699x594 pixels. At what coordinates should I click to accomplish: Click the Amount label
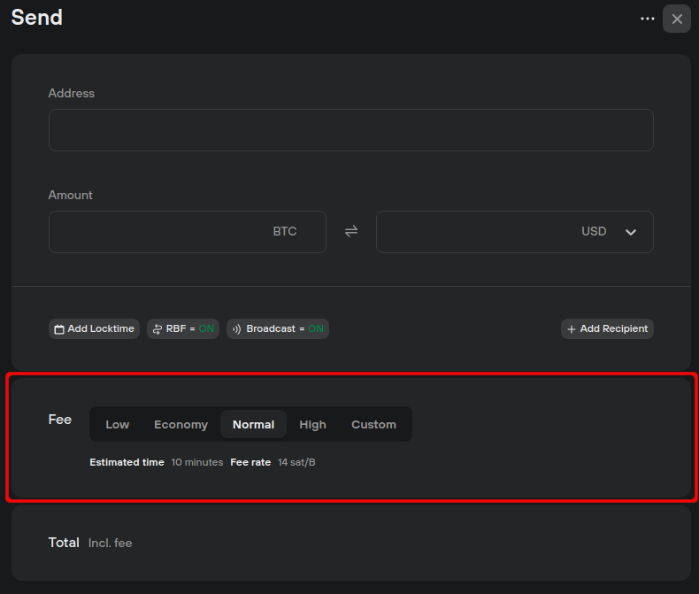click(71, 195)
